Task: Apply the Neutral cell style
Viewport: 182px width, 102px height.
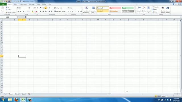Action: [x=103, y=11]
